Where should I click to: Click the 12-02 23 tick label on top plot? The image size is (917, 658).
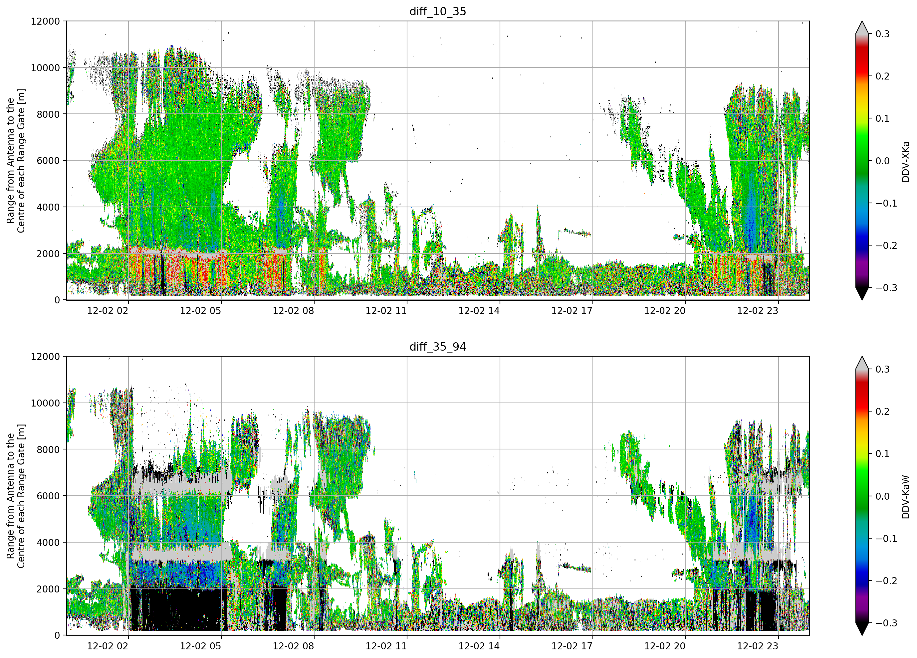click(758, 311)
